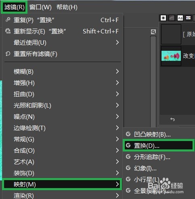Select 全景投影(P)... filter
The height and width of the screenshot is (199, 195).
point(159,191)
